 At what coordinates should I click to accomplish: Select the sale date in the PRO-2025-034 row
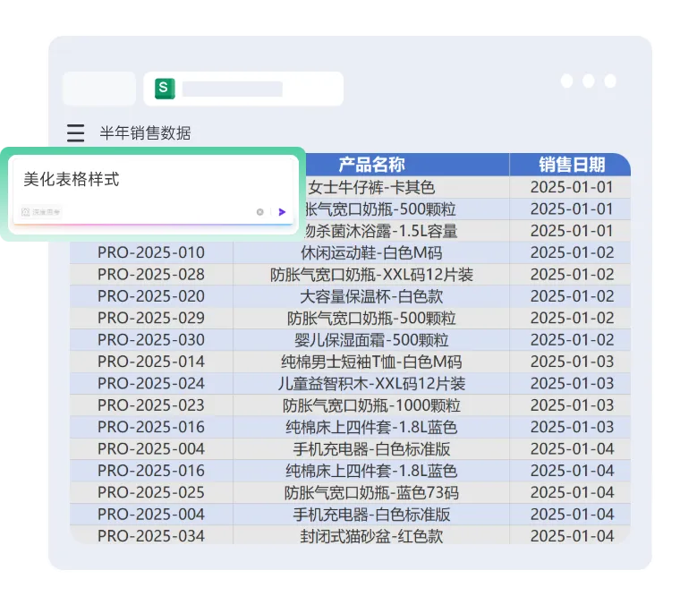click(571, 535)
